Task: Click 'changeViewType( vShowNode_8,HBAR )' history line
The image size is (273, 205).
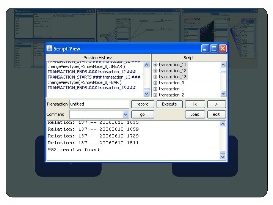Action: point(85,82)
